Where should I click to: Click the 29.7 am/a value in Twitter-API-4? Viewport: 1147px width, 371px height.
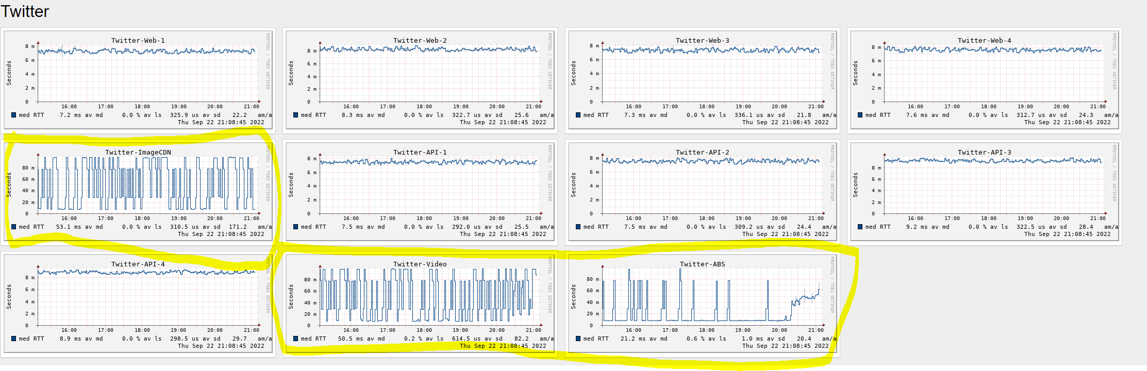coord(240,339)
